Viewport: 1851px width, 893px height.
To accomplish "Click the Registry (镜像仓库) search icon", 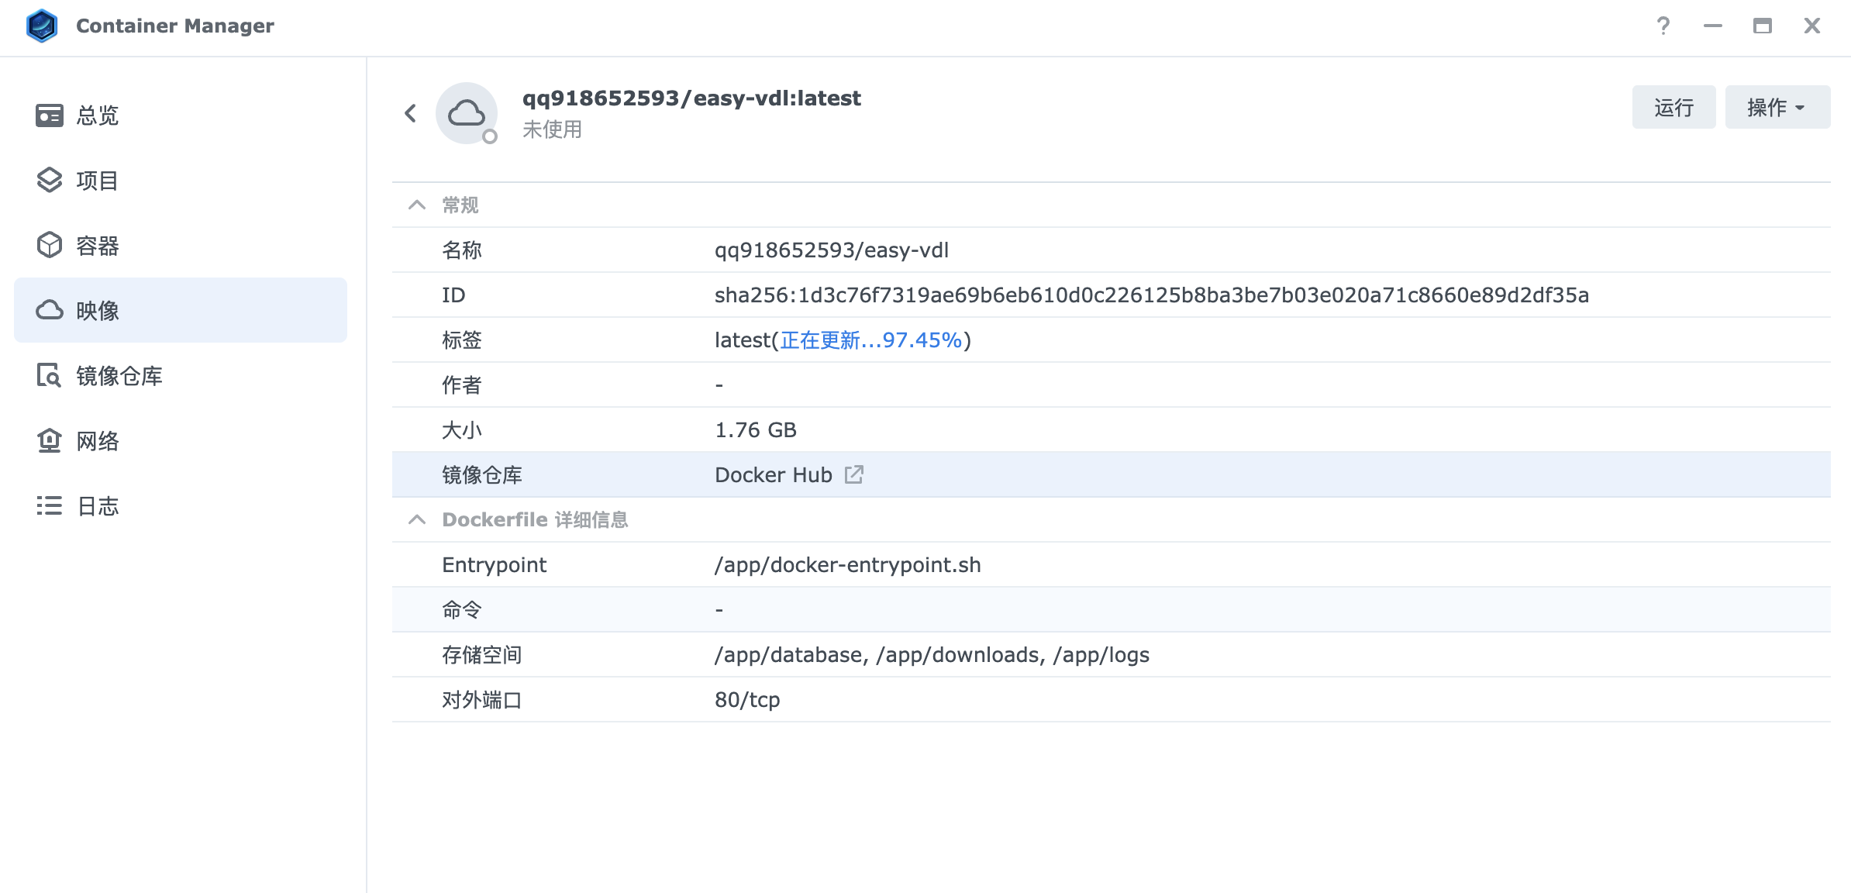I will click(x=50, y=376).
